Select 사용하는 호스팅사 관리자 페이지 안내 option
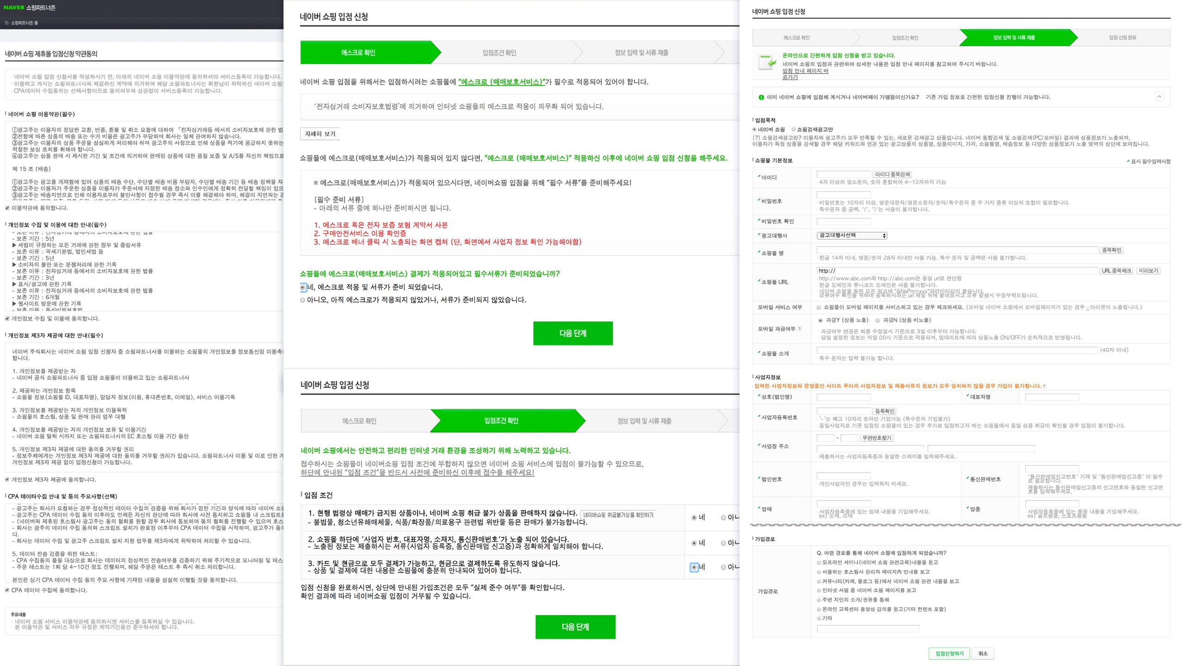This screenshot has width=1184, height=666. [819, 572]
